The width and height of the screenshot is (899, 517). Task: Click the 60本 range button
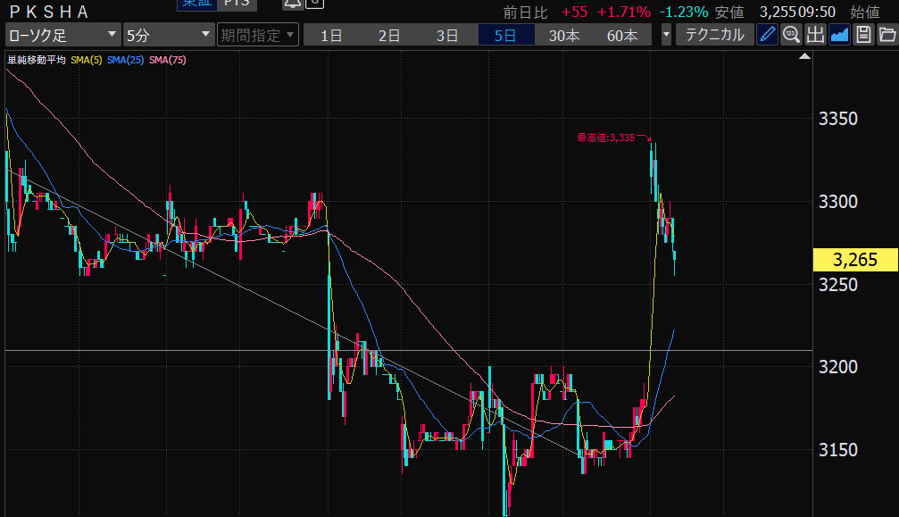(x=622, y=36)
